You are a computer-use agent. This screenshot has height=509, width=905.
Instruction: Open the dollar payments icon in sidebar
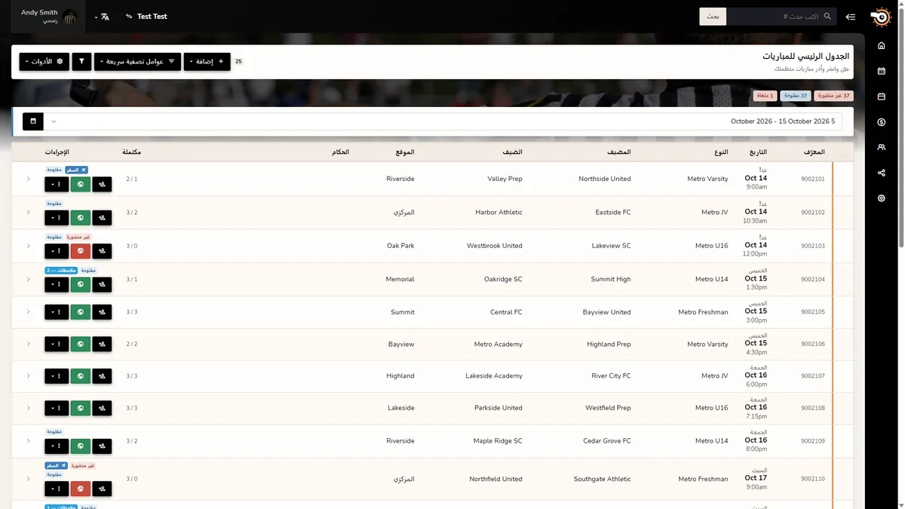click(x=881, y=122)
